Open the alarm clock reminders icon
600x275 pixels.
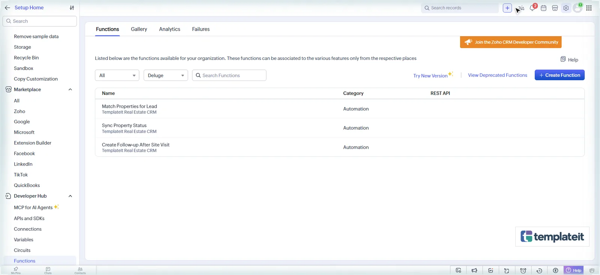click(523, 271)
